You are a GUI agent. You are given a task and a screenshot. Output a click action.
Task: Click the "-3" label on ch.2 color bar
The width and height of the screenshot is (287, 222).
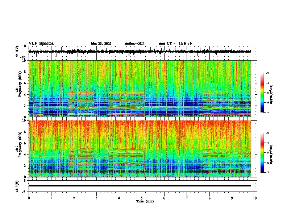pyautogui.click(x=267, y=133)
